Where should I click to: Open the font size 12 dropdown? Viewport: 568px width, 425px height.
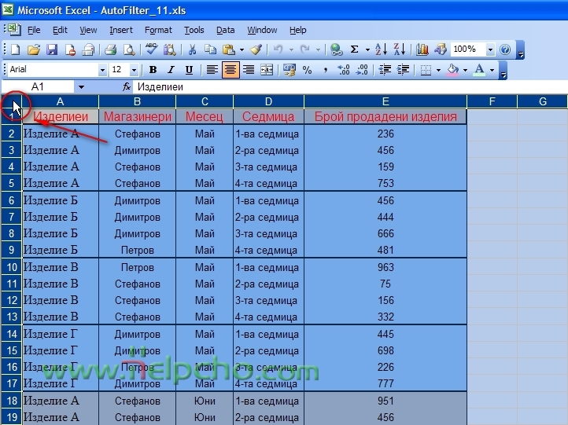pyautogui.click(x=134, y=70)
